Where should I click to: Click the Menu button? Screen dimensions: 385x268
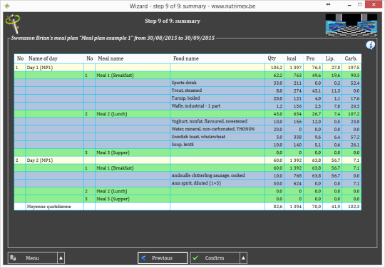33,258
